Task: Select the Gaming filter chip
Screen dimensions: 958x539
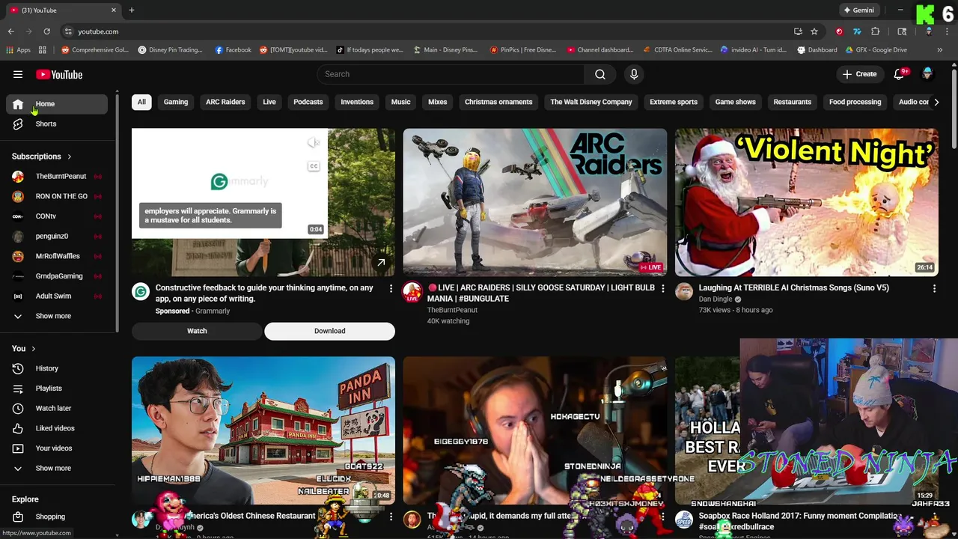Action: click(x=176, y=102)
